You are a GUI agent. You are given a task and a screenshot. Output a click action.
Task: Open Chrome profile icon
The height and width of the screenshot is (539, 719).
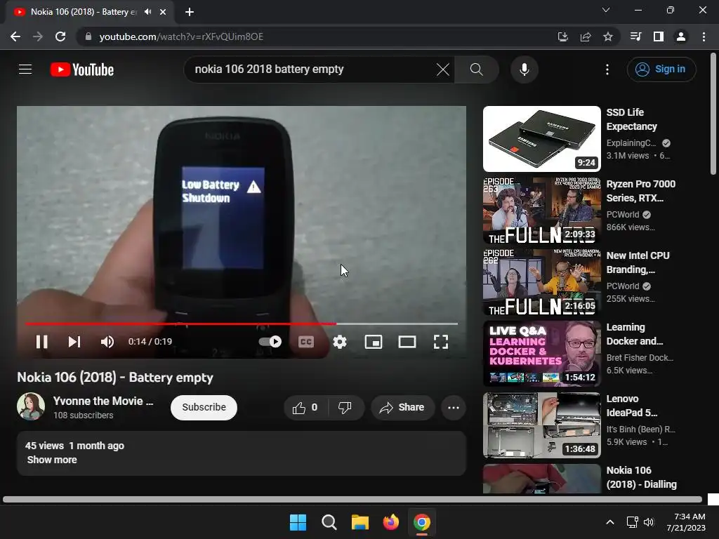pyautogui.click(x=681, y=36)
